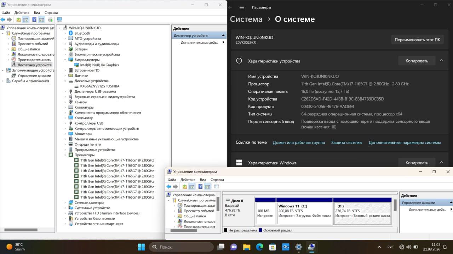
Task: Open Дополнительные действия under Диспетчер устройств
Action: click(199, 42)
